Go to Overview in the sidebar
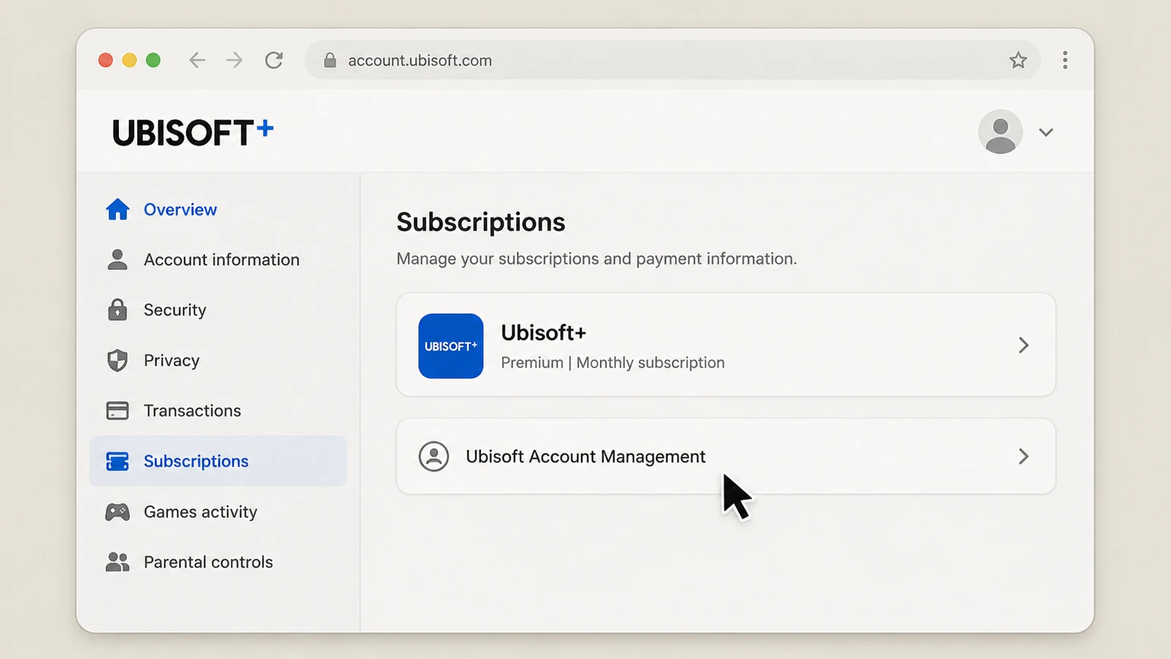 tap(218, 209)
